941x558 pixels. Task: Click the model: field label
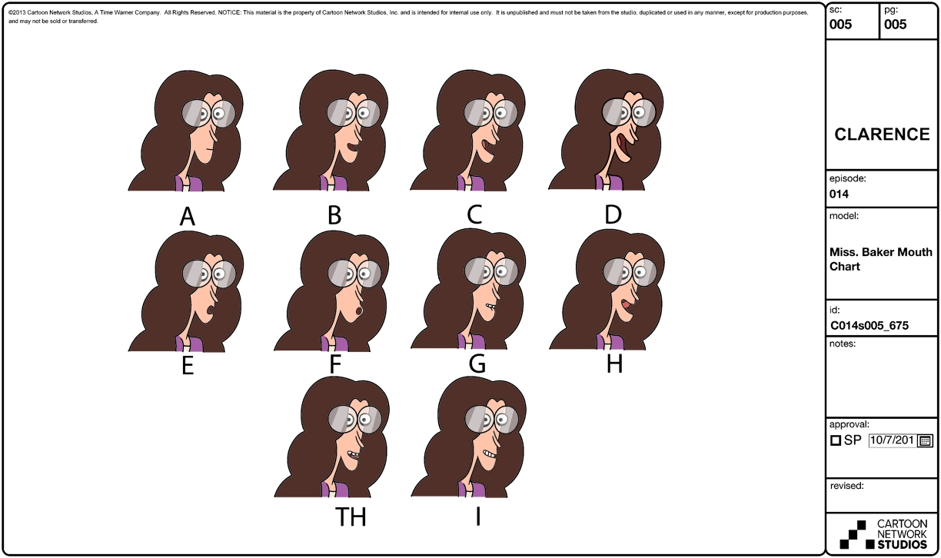coord(844,216)
